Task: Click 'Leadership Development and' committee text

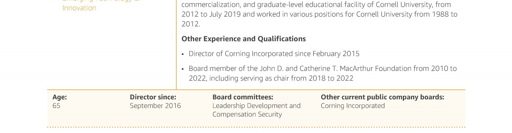Action: pyautogui.click(x=256, y=106)
